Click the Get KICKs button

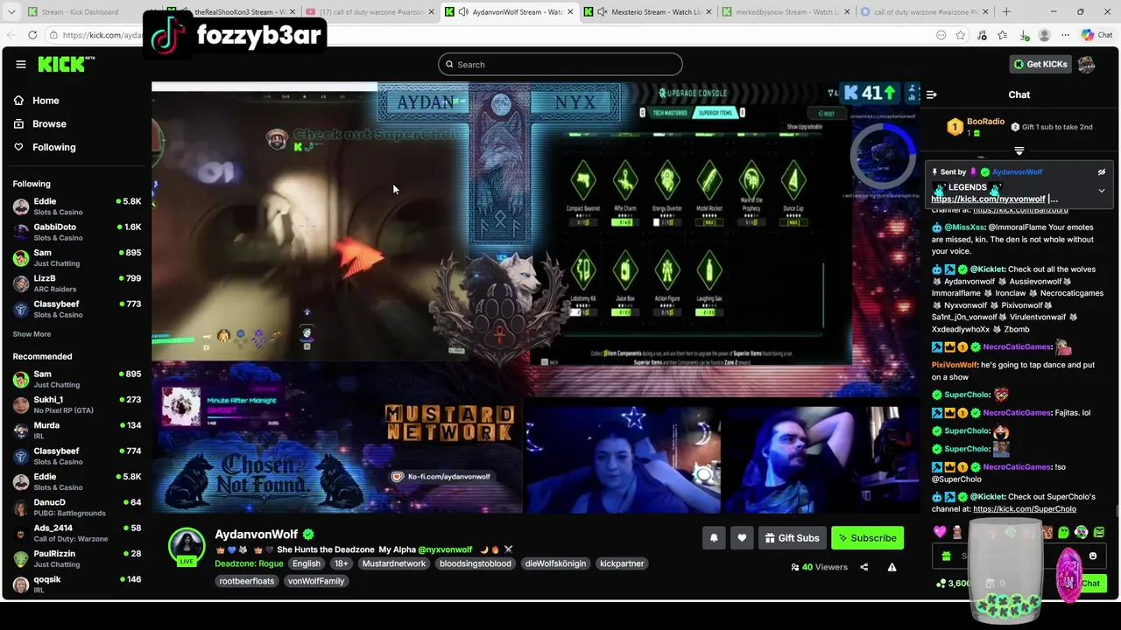(x=1040, y=64)
